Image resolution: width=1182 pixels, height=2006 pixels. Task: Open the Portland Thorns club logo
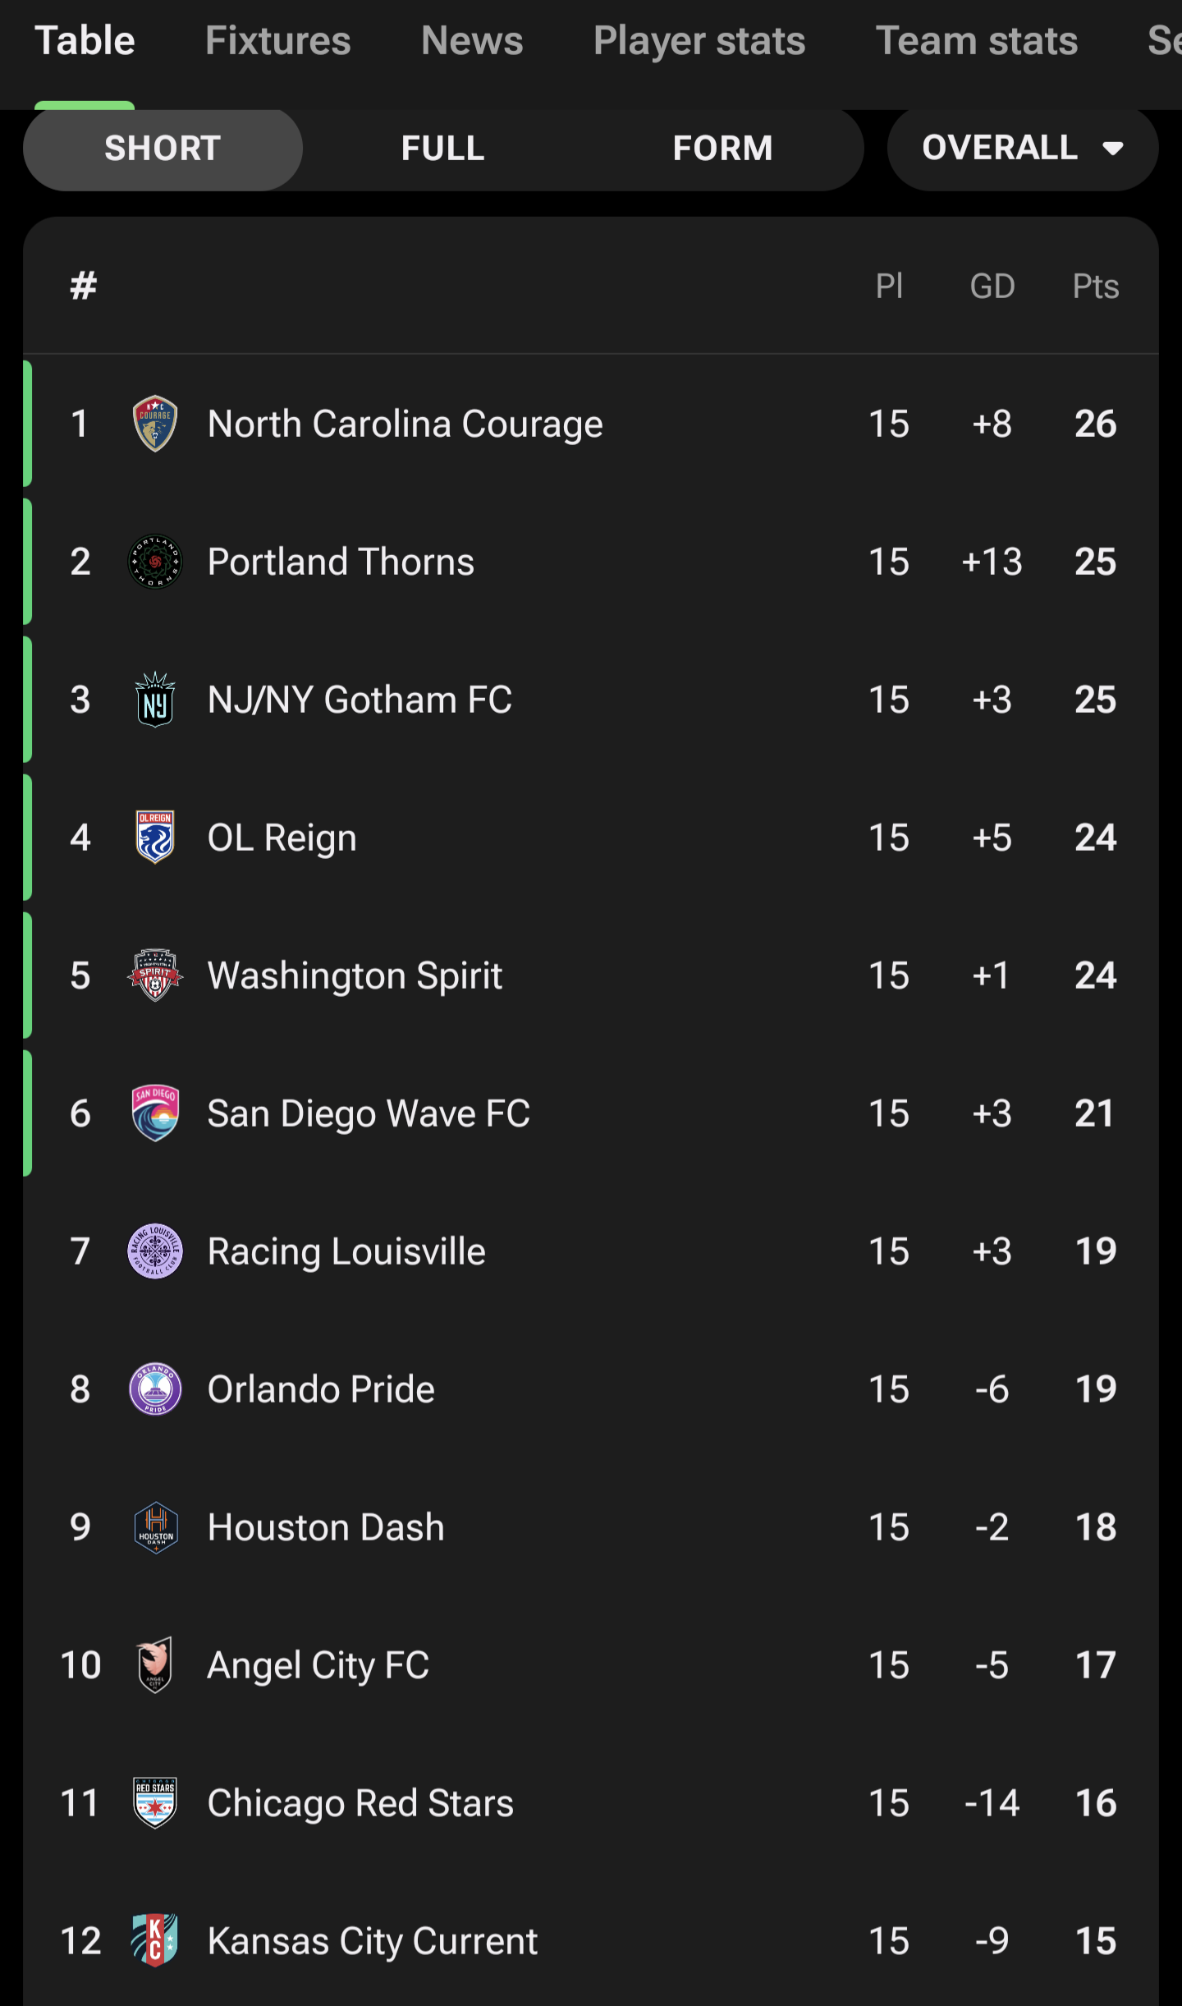155,562
